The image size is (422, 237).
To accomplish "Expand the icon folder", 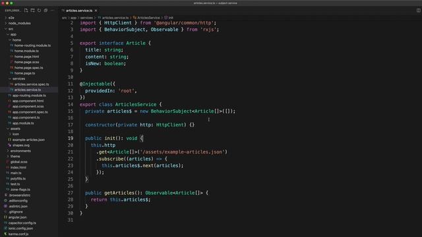I will pos(16,134).
